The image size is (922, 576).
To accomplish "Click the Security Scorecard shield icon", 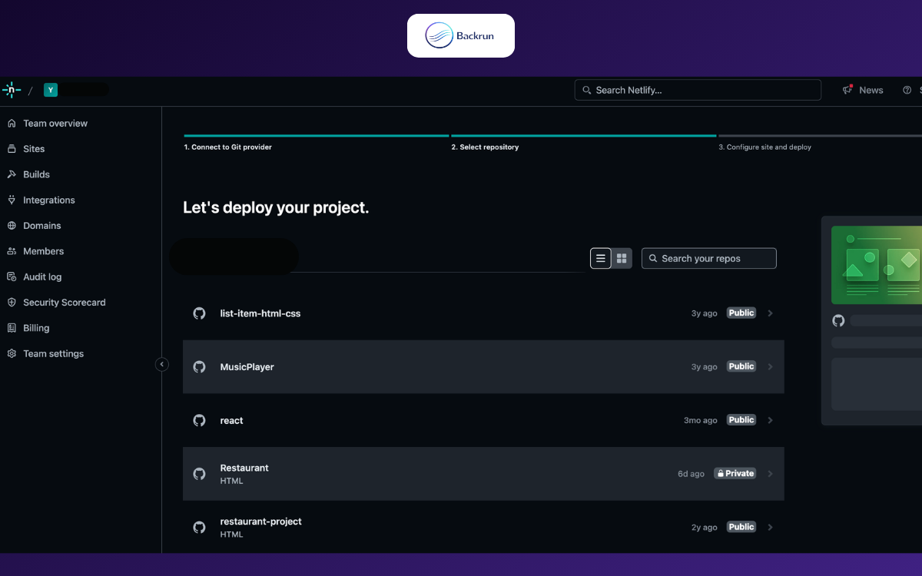I will pyautogui.click(x=12, y=303).
